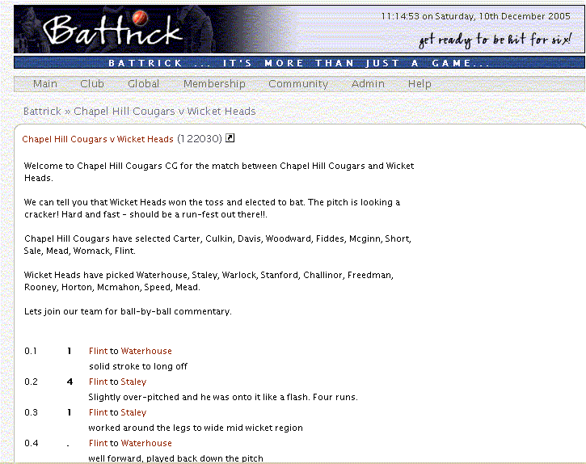This screenshot has height=464, width=586.
Task: Click the Battrick breadcrumb link
Action: pos(42,111)
